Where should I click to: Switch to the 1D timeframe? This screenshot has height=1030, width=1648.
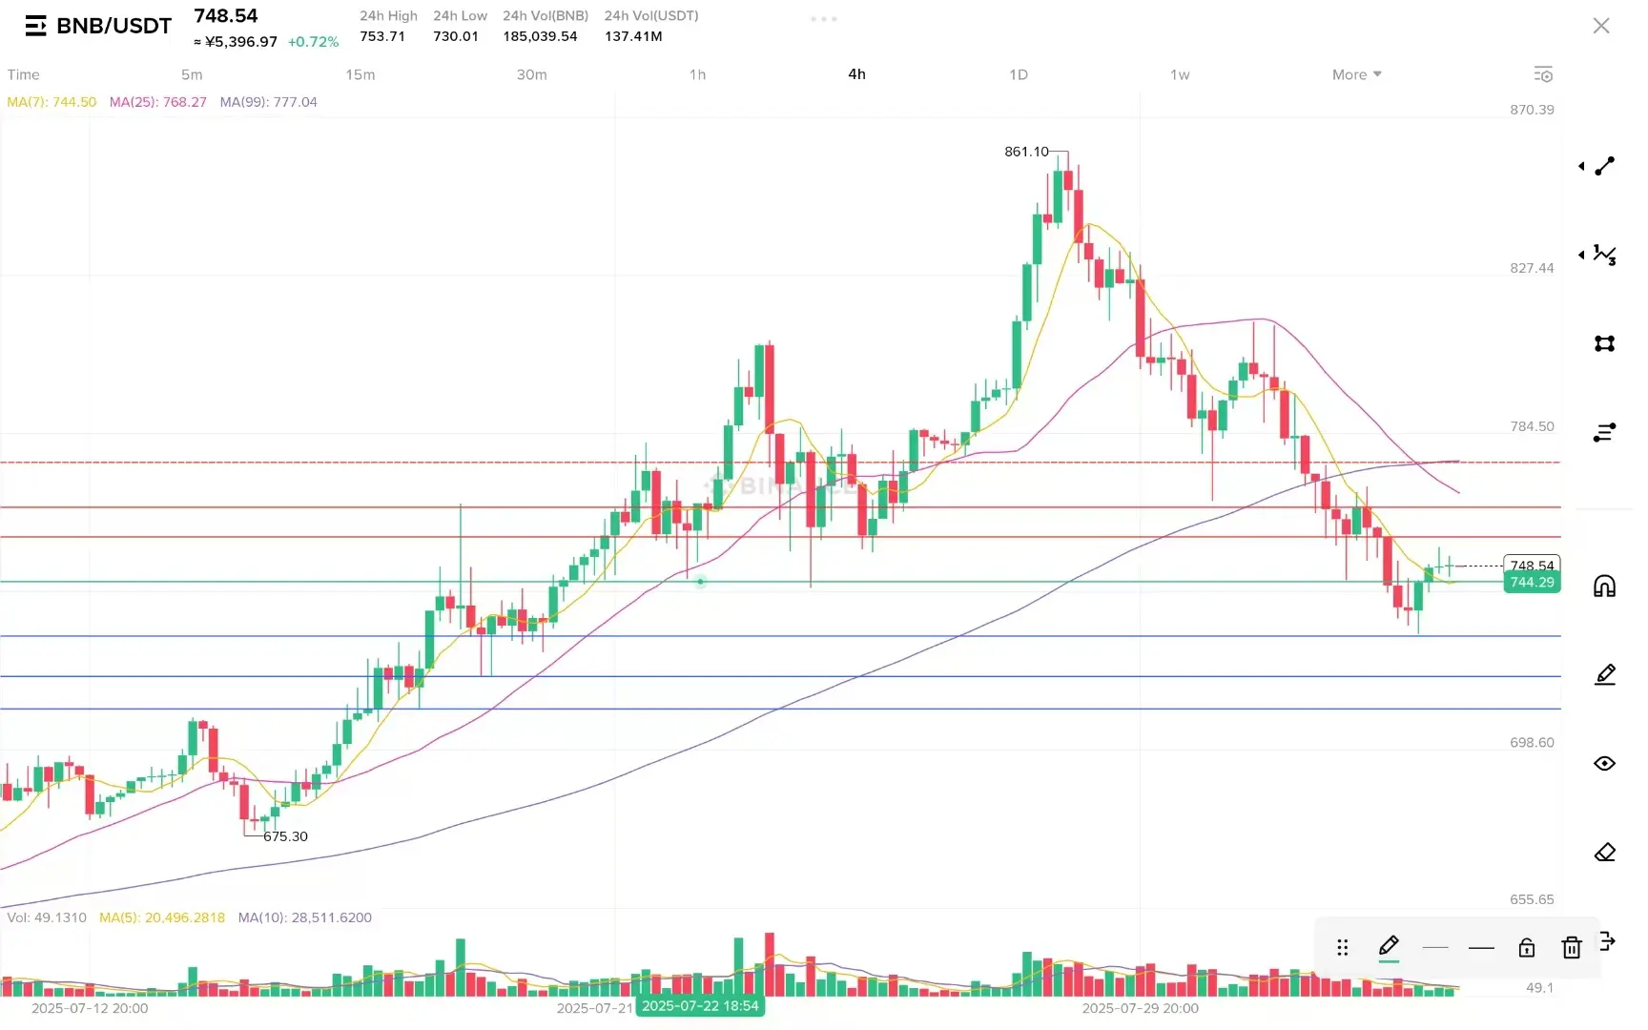1019,74
